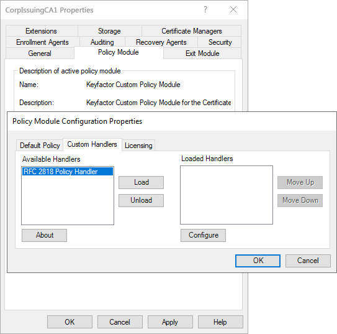Click the About button
Image resolution: width=337 pixels, height=334 pixels.
coord(44,235)
